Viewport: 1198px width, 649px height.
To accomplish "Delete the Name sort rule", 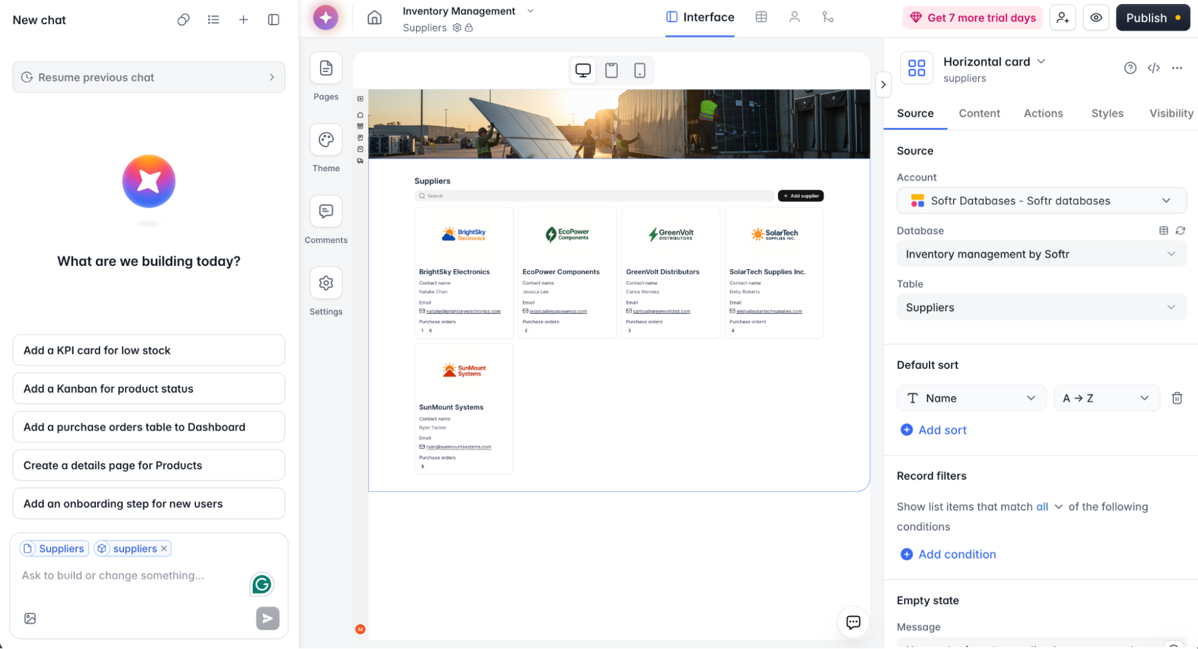I will pos(1176,398).
